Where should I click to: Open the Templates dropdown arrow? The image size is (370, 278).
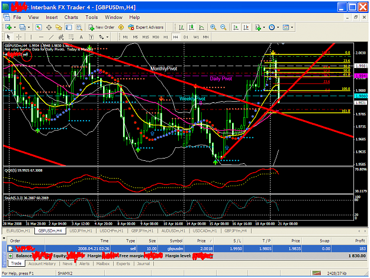pyautogui.click(x=292, y=27)
